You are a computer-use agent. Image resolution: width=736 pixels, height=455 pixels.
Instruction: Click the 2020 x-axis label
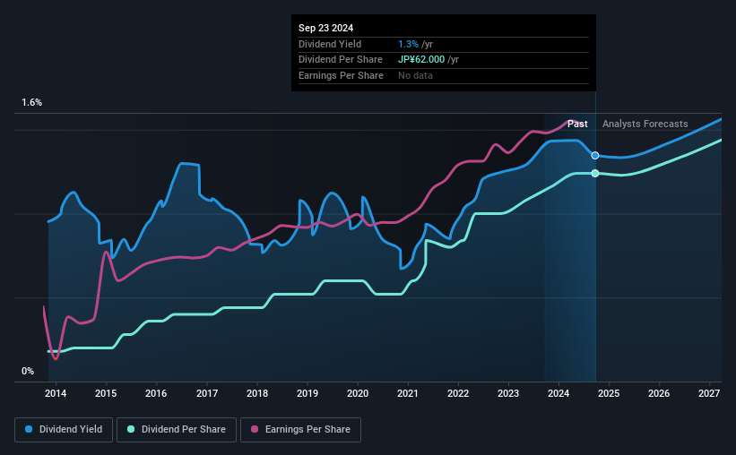coord(358,393)
